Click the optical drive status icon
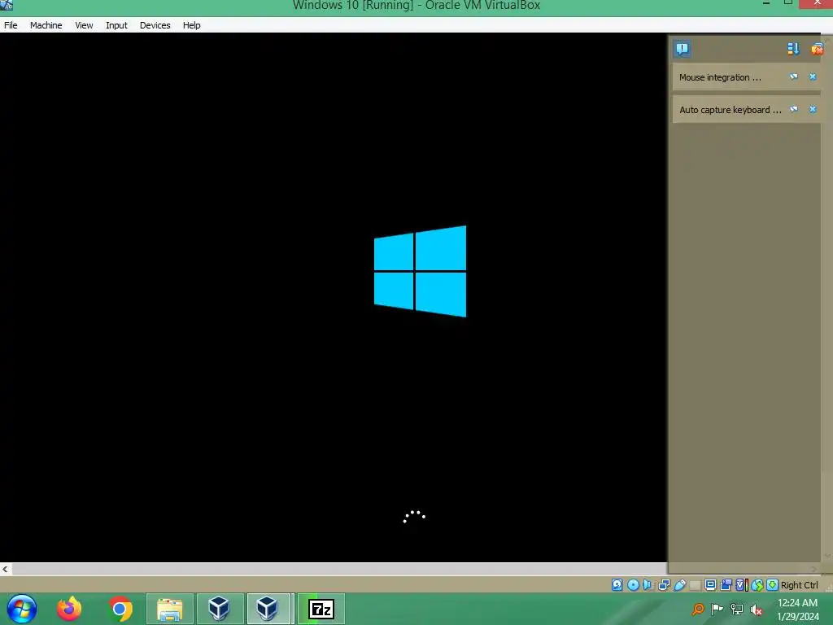833x625 pixels. click(x=633, y=584)
